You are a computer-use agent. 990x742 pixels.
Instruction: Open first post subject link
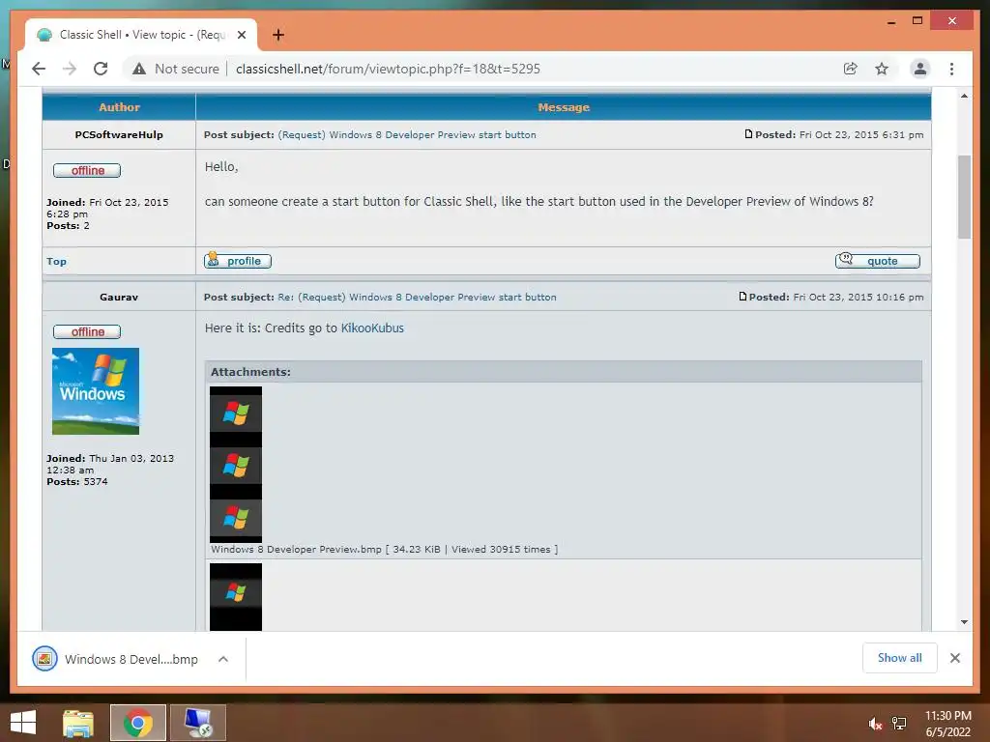[x=407, y=134]
